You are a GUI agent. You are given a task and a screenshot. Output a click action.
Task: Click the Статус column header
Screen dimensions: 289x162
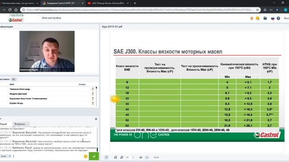(82, 85)
